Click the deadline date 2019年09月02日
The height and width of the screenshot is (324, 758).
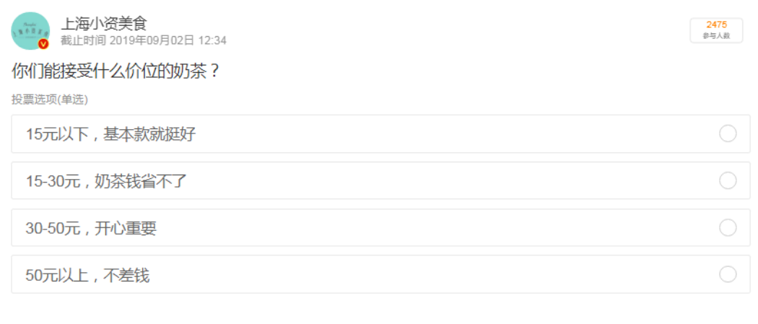pos(152,40)
